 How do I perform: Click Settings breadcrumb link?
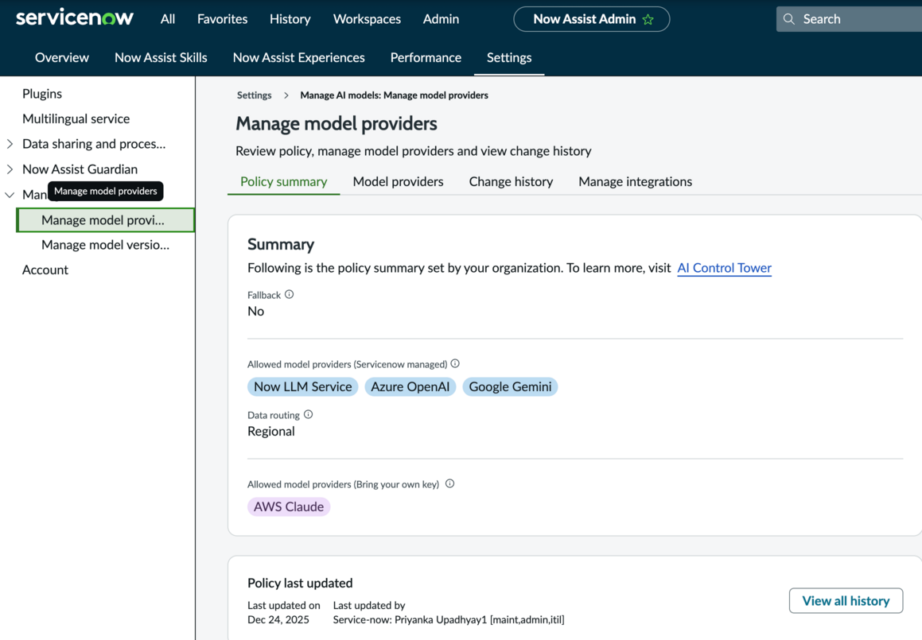point(254,95)
